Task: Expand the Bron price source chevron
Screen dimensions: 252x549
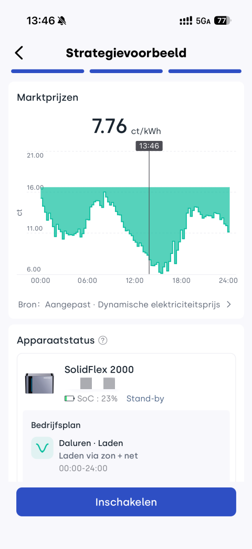Action: (x=228, y=304)
